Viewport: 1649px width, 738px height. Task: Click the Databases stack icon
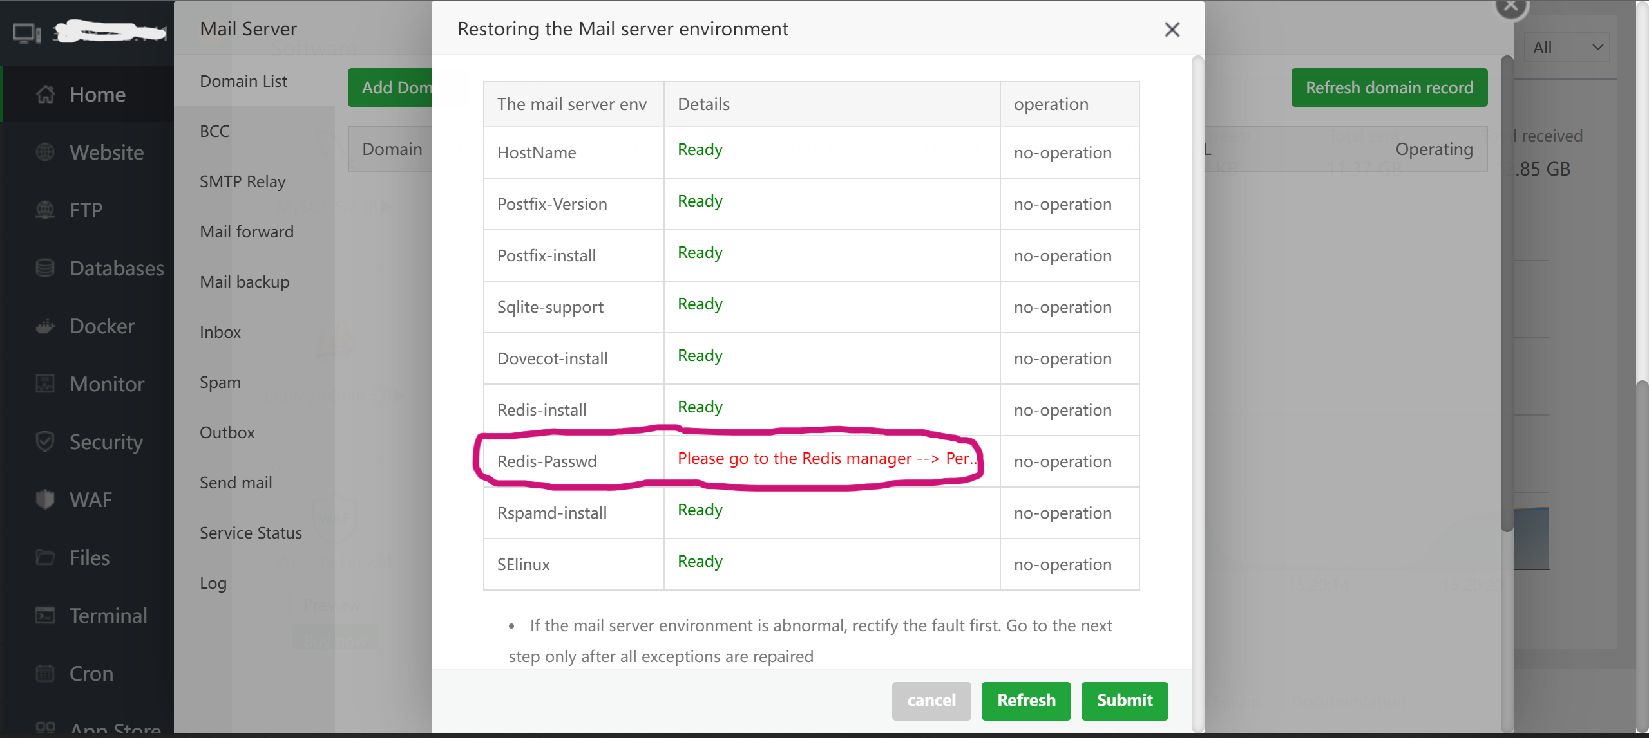(x=45, y=268)
